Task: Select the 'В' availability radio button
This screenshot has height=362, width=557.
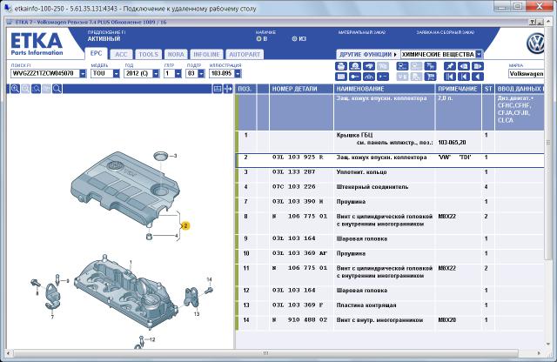Action: pos(258,38)
